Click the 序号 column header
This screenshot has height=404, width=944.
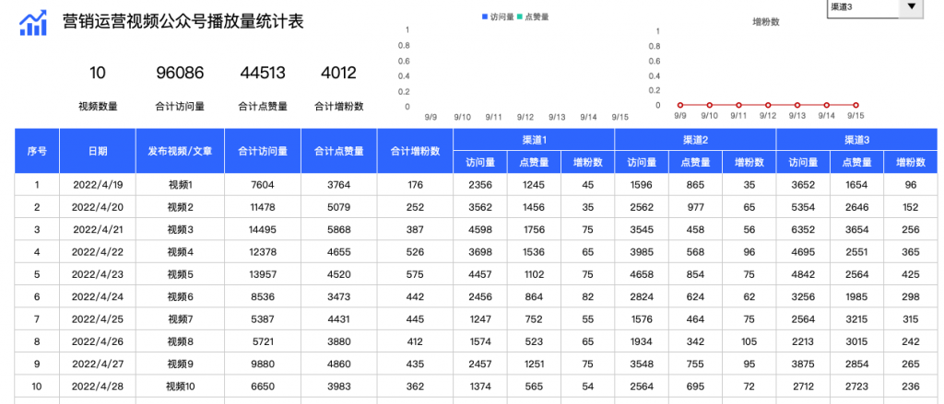click(x=37, y=151)
